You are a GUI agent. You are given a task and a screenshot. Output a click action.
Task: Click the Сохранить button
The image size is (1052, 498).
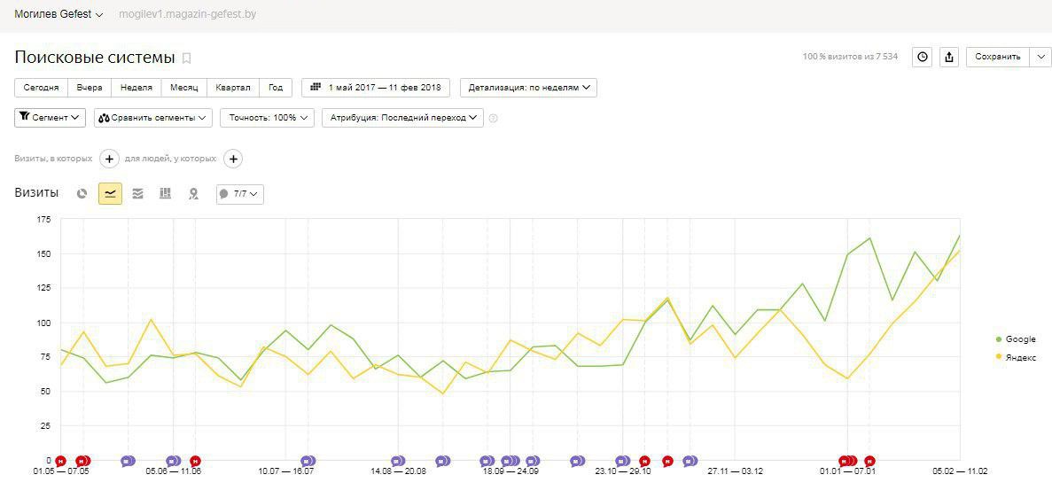coord(998,57)
